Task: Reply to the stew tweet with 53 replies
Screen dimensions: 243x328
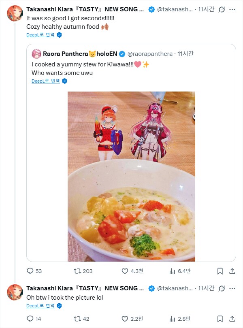Action: [x=30, y=271]
